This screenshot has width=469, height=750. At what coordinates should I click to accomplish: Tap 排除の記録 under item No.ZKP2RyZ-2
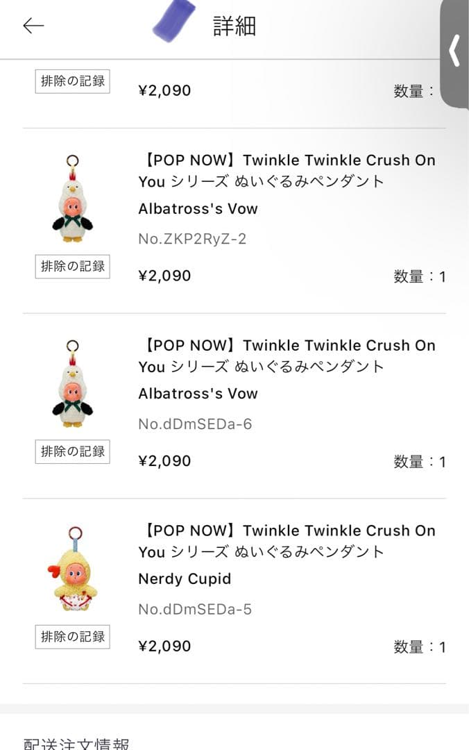[73, 267]
